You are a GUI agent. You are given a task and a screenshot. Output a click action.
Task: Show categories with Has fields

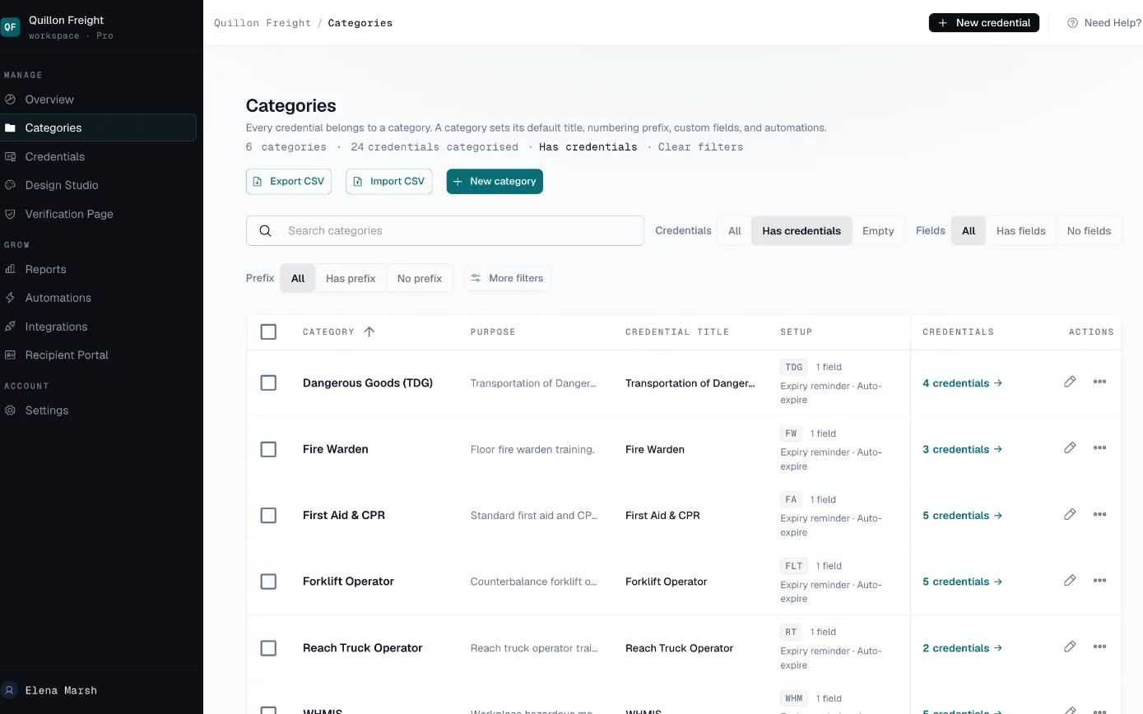(1020, 231)
